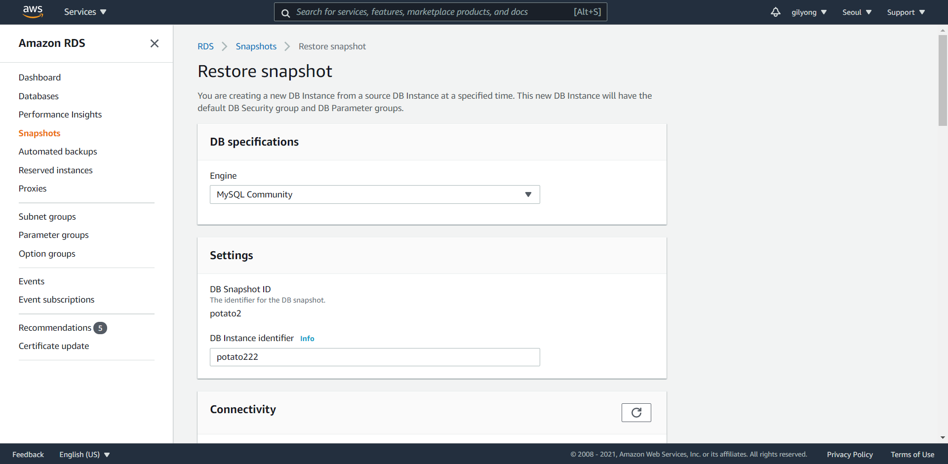Open Performance Insights
948x464 pixels.
[x=60, y=115]
